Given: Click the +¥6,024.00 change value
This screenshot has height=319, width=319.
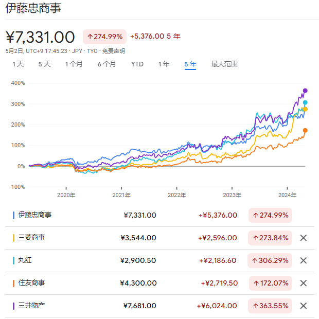Looking at the screenshot, I should [217, 306].
